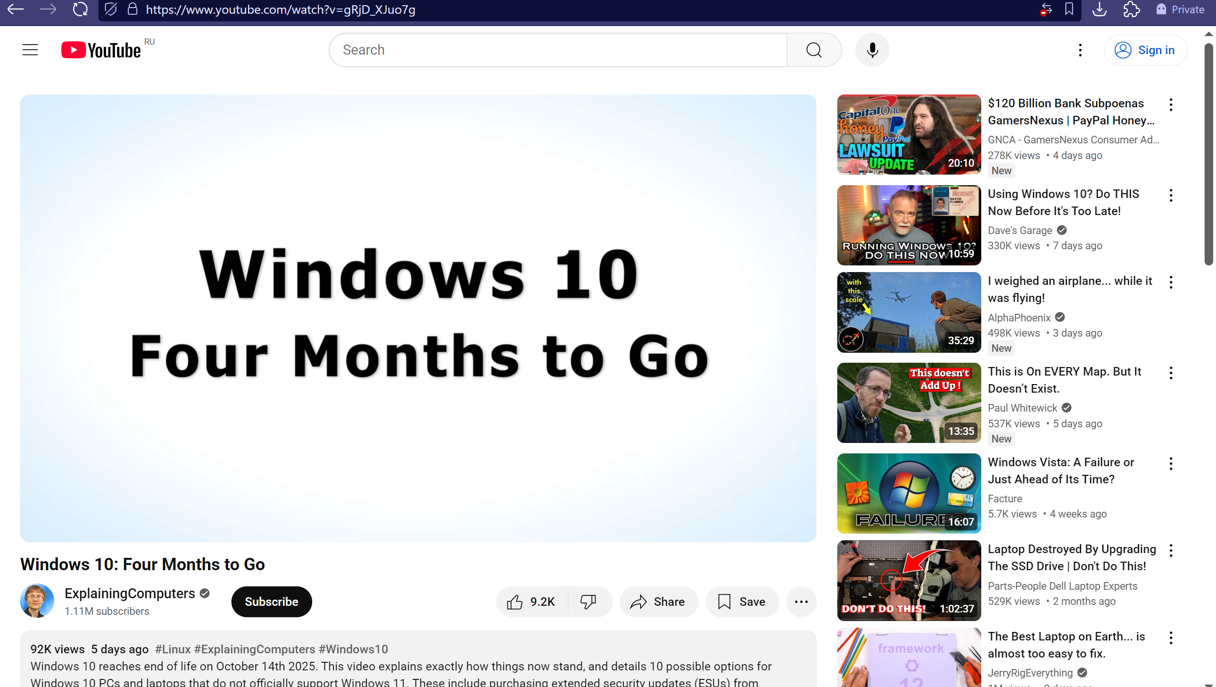Click the Dave's Garage channel name
Screen dimensions: 1216x687
1020,230
